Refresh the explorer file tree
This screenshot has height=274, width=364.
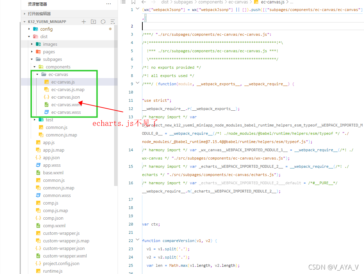(x=103, y=22)
